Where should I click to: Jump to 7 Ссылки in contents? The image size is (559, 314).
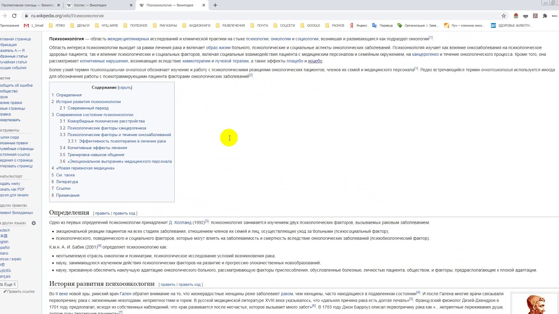click(61, 188)
